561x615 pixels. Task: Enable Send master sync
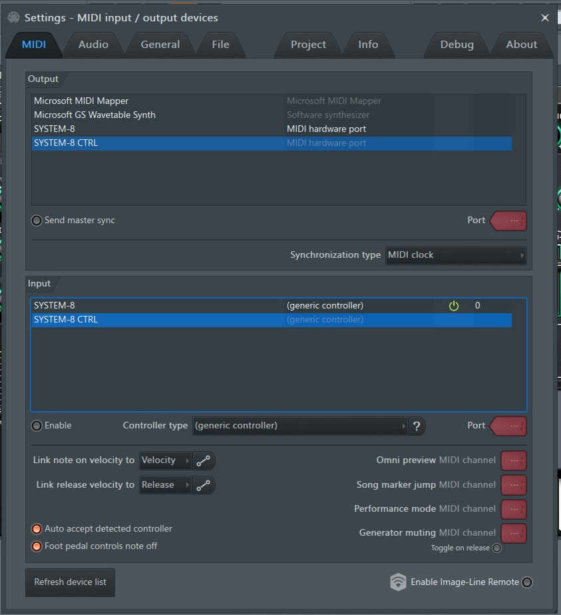pos(37,221)
